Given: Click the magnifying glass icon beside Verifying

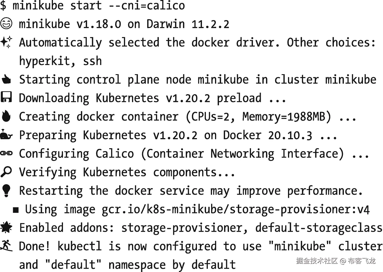Looking at the screenshot, I should pos(6,172).
